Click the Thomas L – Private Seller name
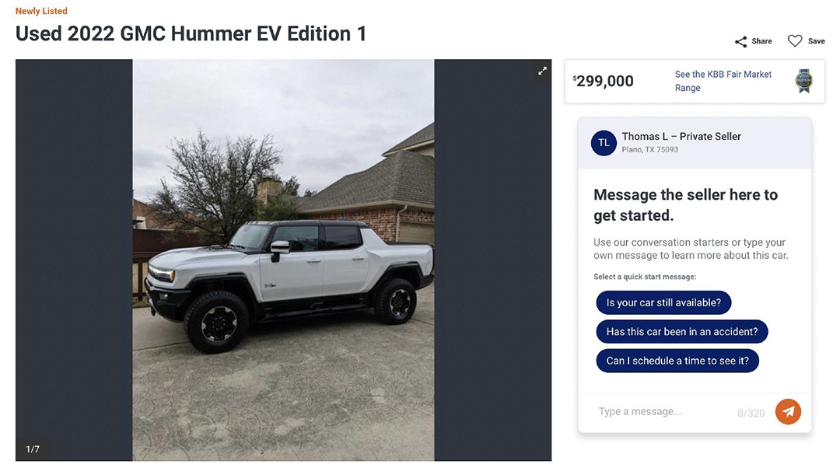This screenshot has width=840, height=464. click(x=681, y=136)
